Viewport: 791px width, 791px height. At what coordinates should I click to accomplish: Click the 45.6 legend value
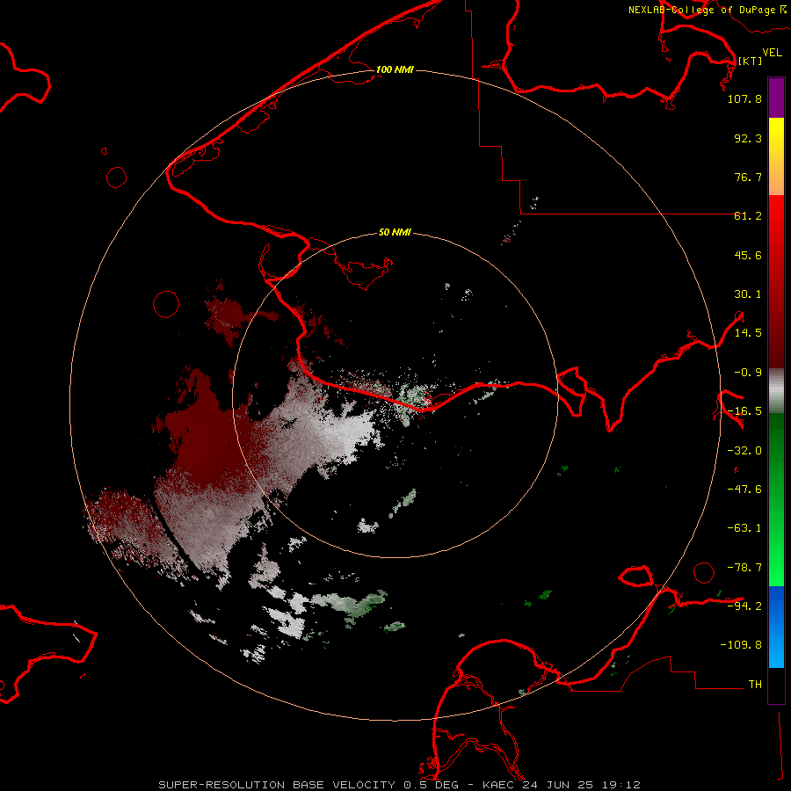click(x=748, y=255)
